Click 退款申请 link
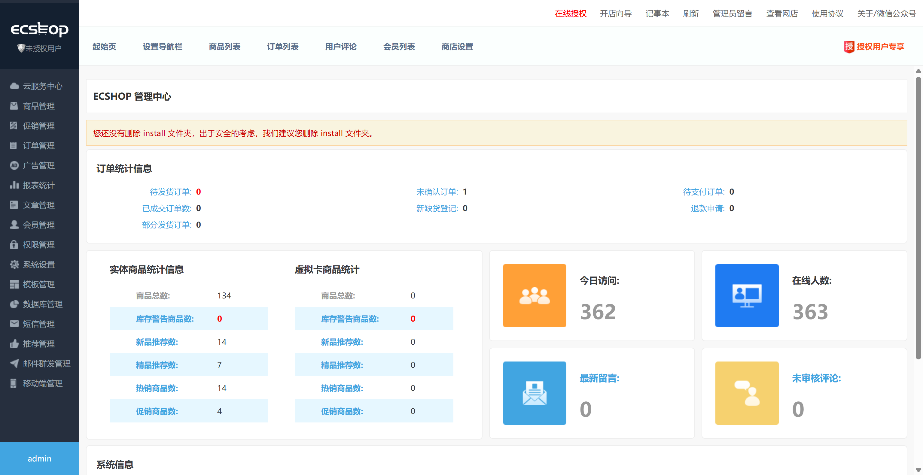Image resolution: width=923 pixels, height=475 pixels. pos(708,208)
